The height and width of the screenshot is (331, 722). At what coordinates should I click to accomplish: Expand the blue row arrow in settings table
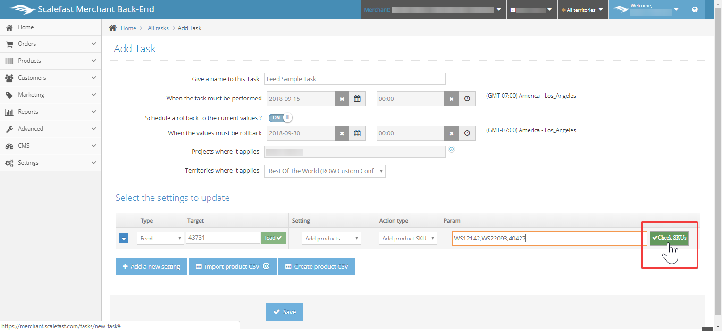pos(124,239)
